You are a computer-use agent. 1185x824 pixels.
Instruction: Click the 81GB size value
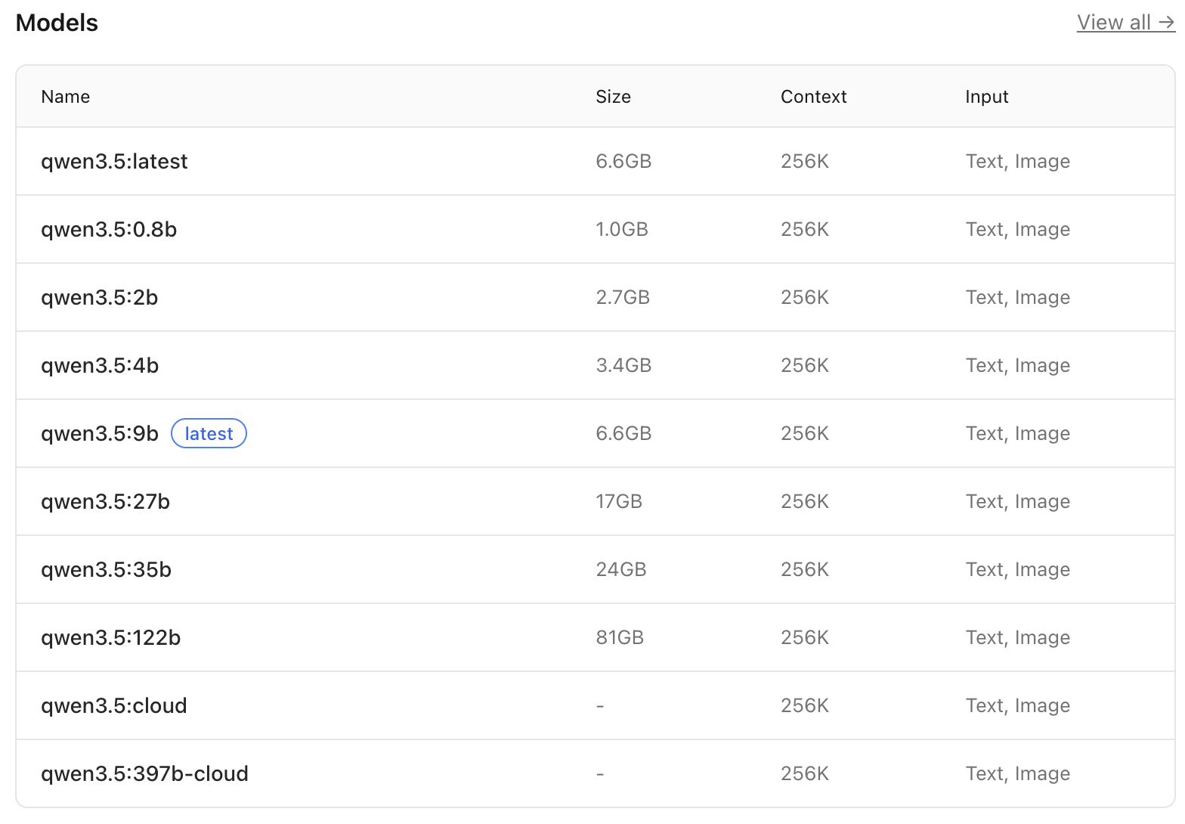click(620, 638)
